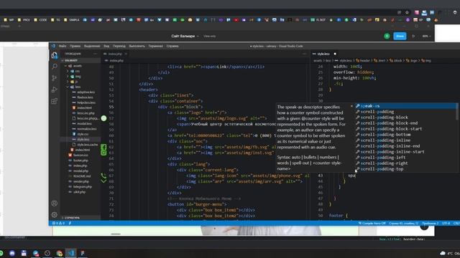Select scroll-padding-block-end suggestion

click(x=405, y=123)
